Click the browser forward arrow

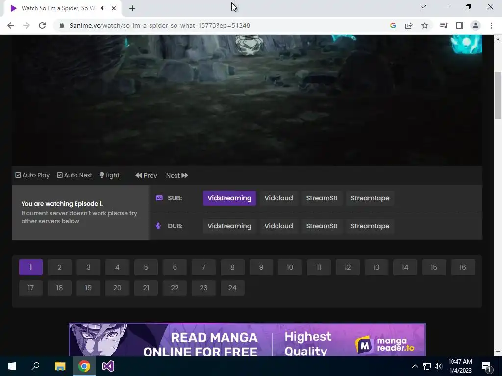click(26, 25)
